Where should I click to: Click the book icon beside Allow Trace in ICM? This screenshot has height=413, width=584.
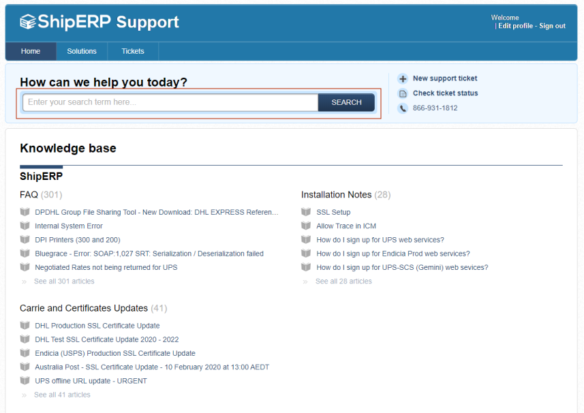[x=305, y=226]
